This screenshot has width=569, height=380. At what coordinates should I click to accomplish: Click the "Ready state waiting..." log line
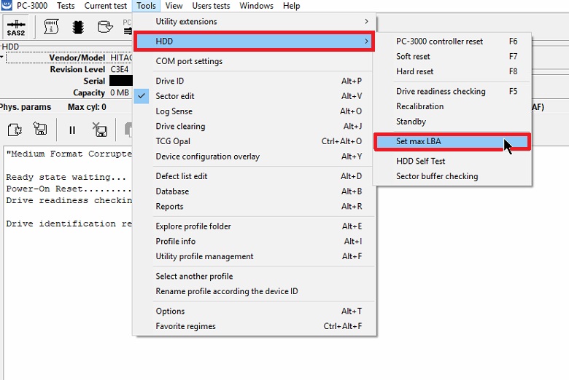point(66,177)
